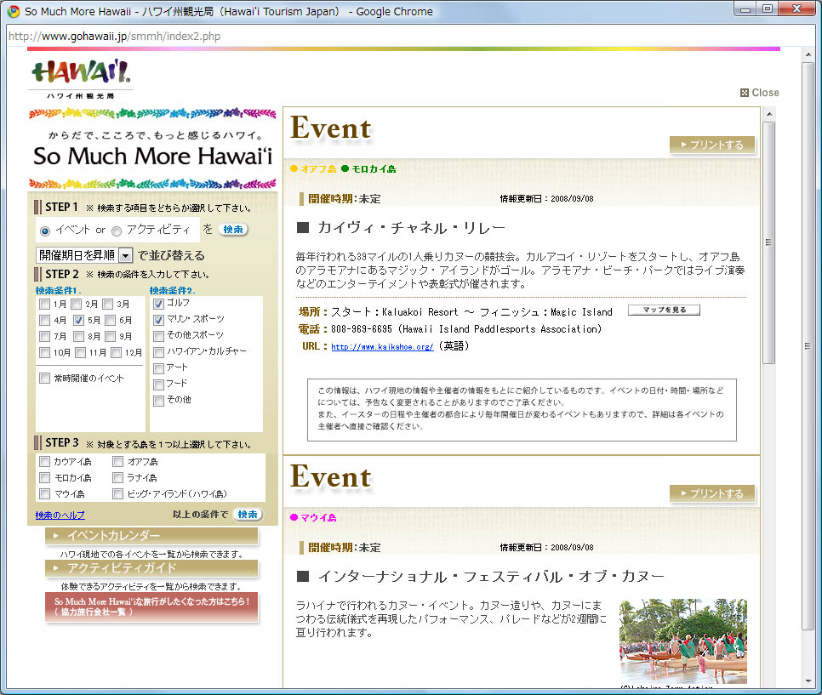Check the 常時開催のイベント checkbox

(44, 378)
